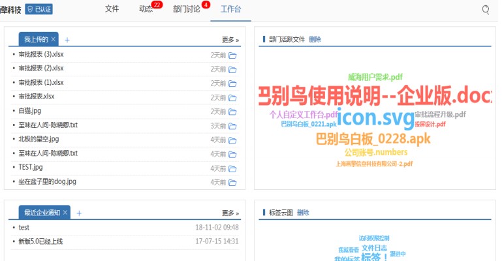Close the 我上传的 tab
This screenshot has height=261, width=502.
(53, 39)
